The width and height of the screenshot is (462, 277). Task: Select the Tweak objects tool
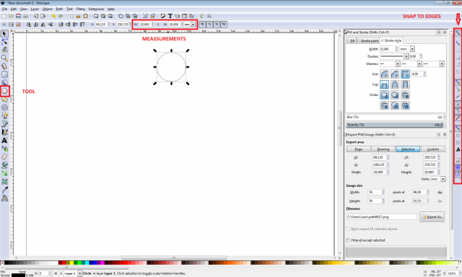[x=4, y=50]
